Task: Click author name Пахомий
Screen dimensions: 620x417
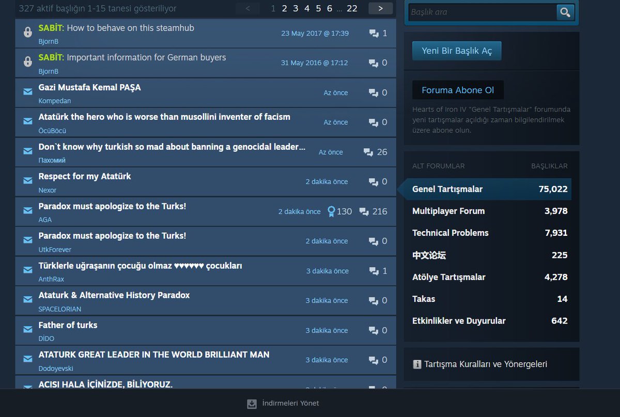Action: coord(52,160)
